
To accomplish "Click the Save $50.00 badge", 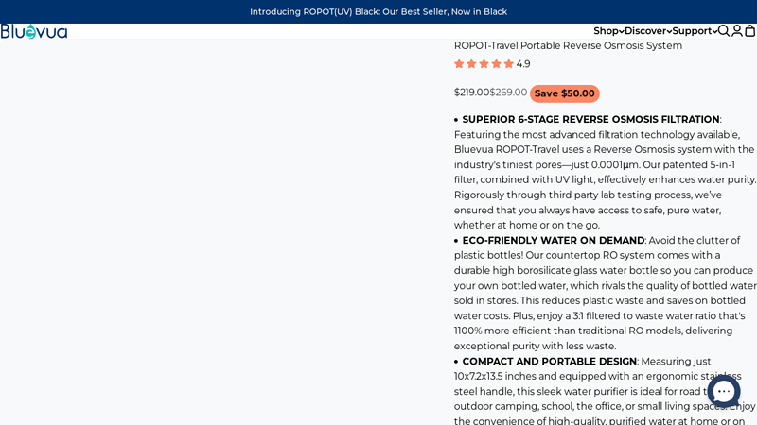I will pyautogui.click(x=565, y=93).
